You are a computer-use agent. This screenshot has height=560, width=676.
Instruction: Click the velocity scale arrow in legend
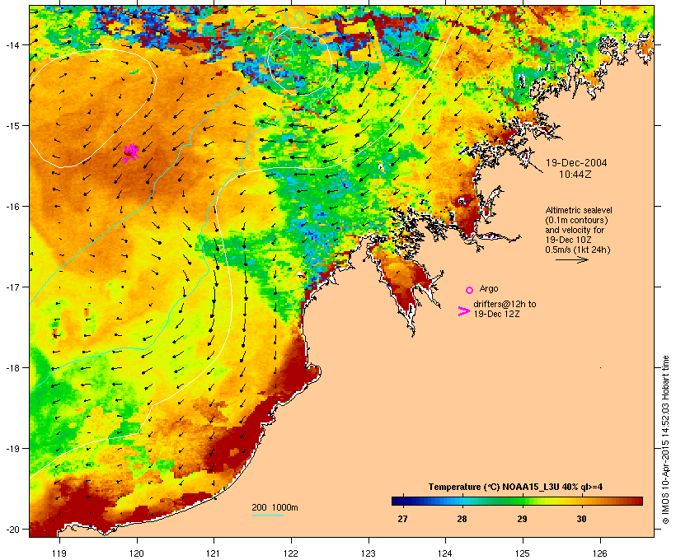(571, 259)
